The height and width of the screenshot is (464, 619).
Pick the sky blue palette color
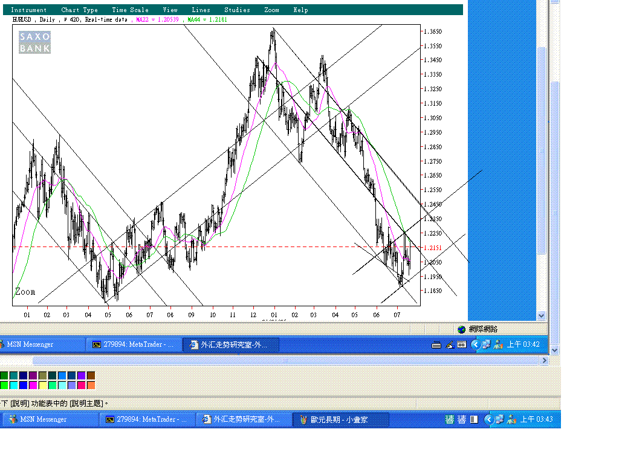point(62,375)
